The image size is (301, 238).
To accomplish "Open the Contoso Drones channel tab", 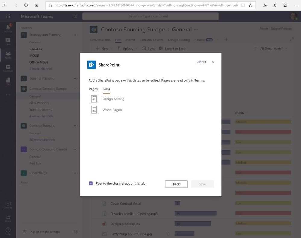I will click(152, 40).
